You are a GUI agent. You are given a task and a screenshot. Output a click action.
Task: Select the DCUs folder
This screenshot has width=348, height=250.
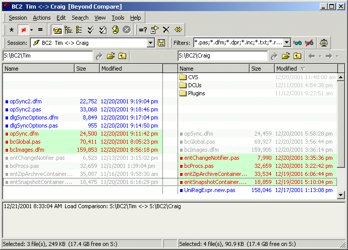tap(257, 85)
